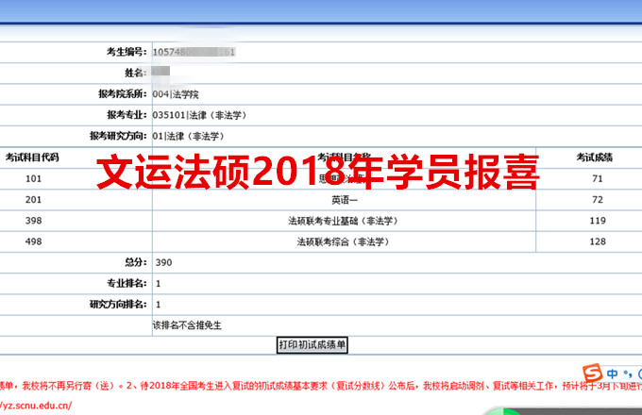Open the yz.scnu.edu.cn link
The width and height of the screenshot is (642, 415).
(x=36, y=406)
